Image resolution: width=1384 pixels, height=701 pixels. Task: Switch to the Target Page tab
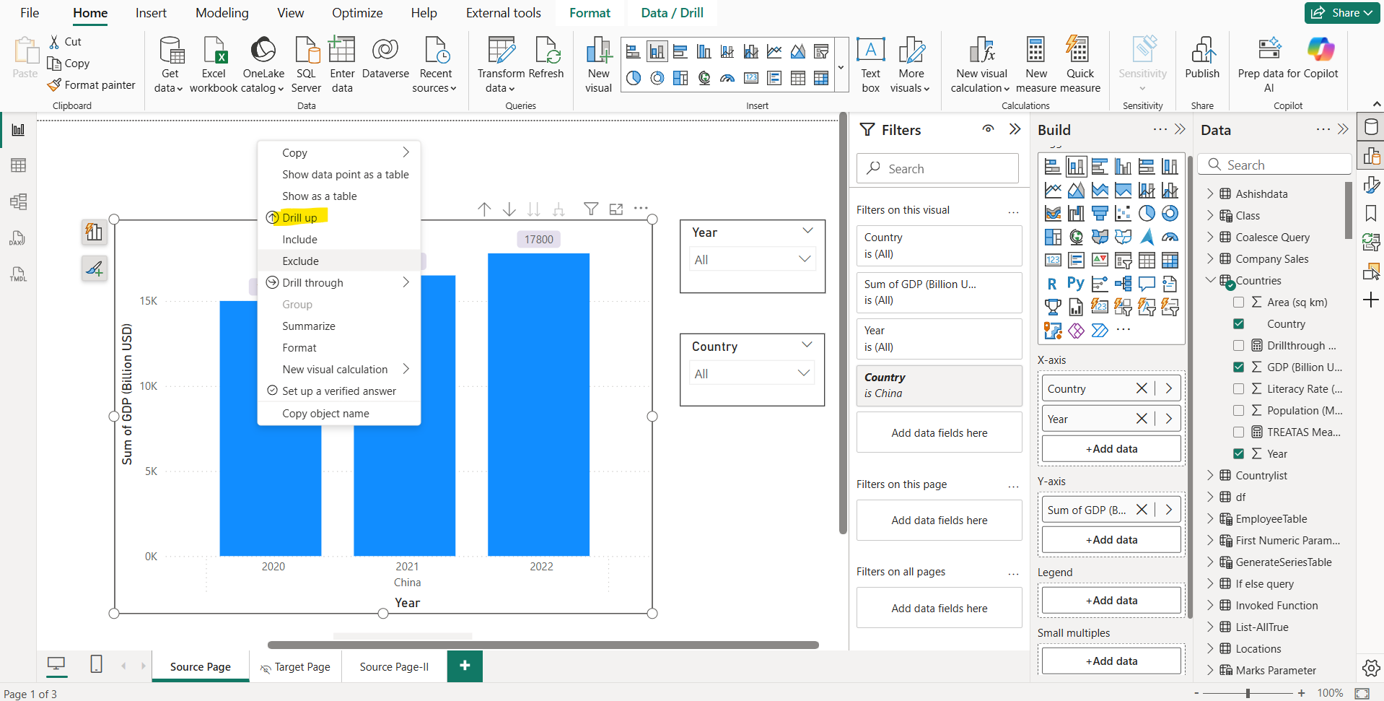[x=302, y=667]
